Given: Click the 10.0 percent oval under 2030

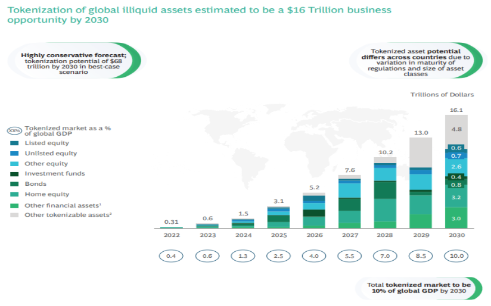Looking at the screenshot, I should (x=456, y=256).
